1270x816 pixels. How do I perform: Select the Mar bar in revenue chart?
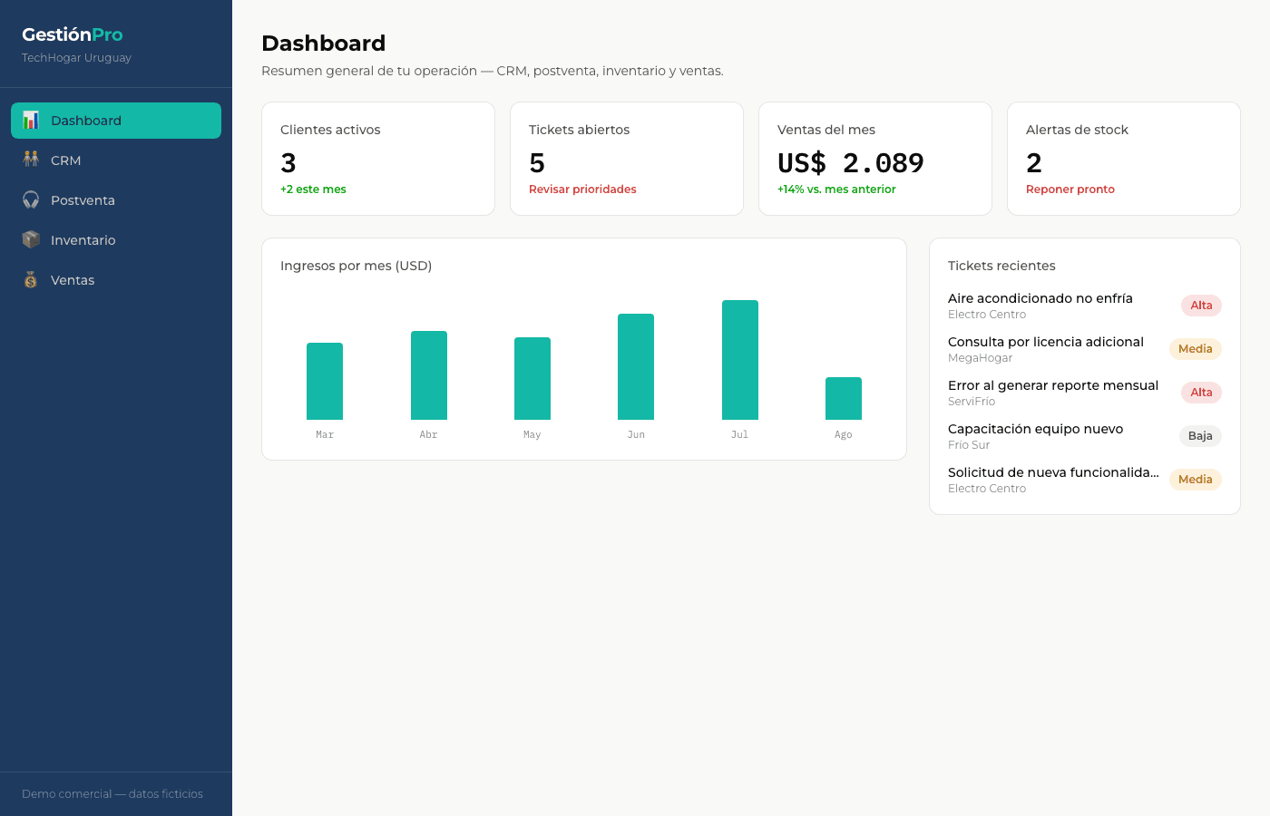click(x=325, y=381)
